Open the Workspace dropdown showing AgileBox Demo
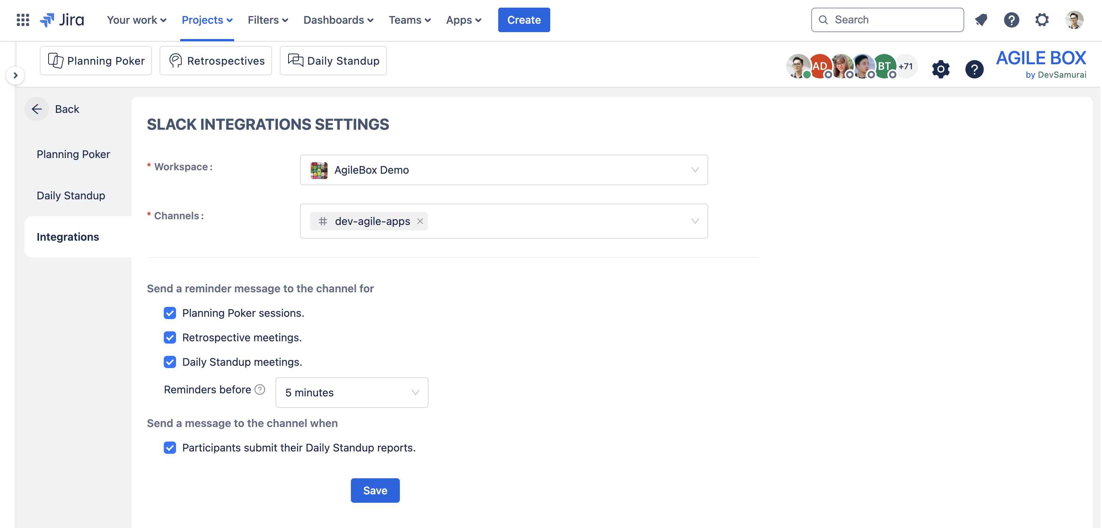 [x=504, y=170]
